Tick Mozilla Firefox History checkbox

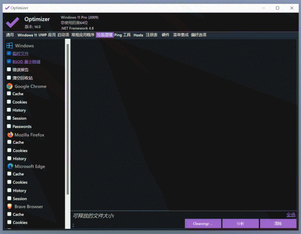(9, 158)
